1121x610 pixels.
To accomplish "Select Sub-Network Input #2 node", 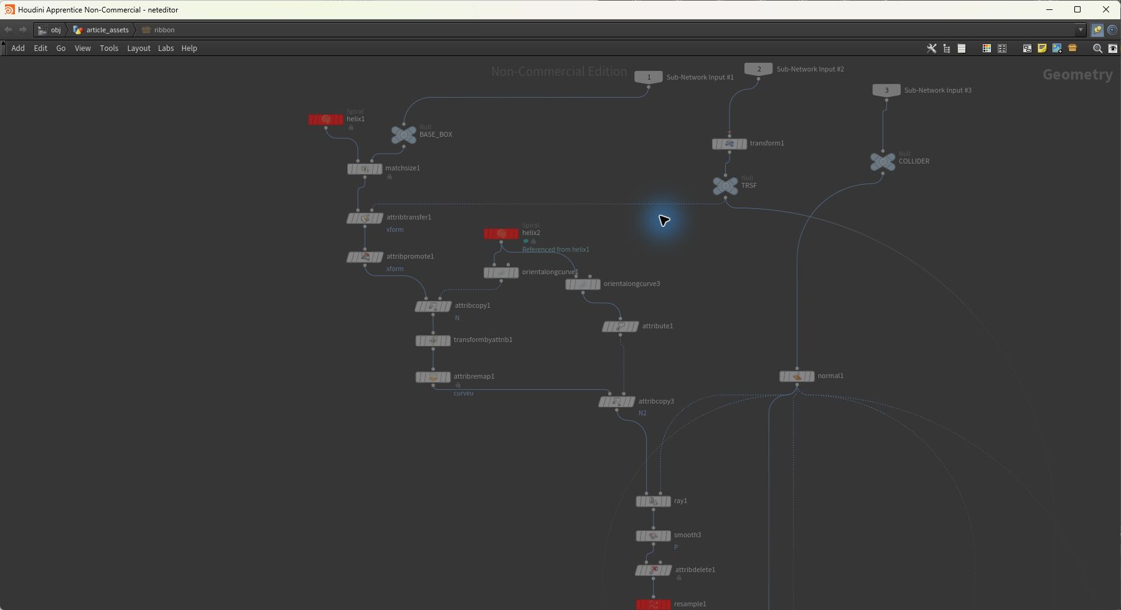I will tap(759, 69).
